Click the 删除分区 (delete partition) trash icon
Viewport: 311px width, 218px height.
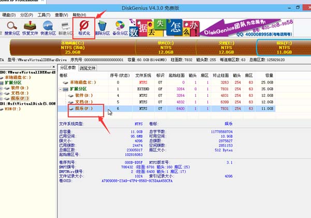102,28
